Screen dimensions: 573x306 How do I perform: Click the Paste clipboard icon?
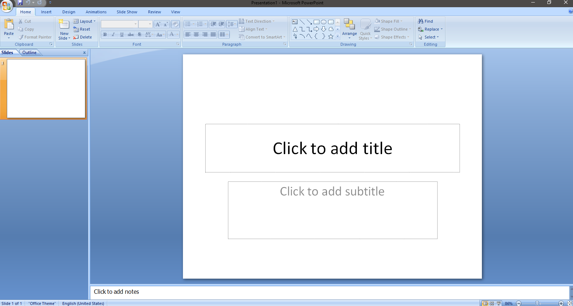click(9, 24)
